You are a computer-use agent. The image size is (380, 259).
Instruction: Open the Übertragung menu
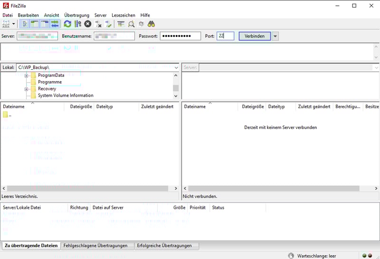[x=76, y=15]
